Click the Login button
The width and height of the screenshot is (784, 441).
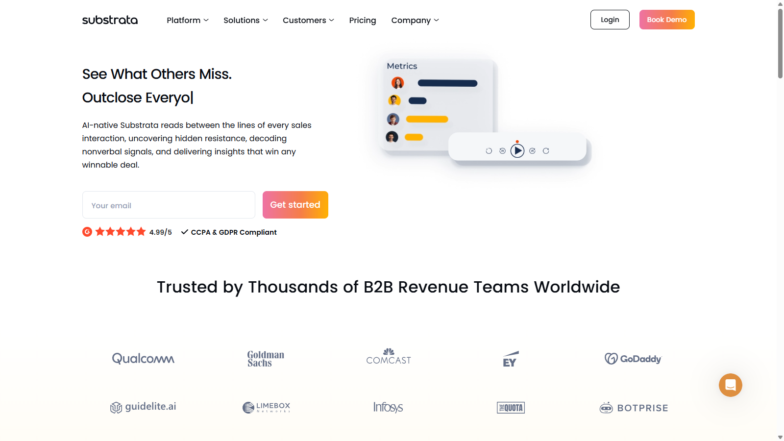(x=610, y=20)
